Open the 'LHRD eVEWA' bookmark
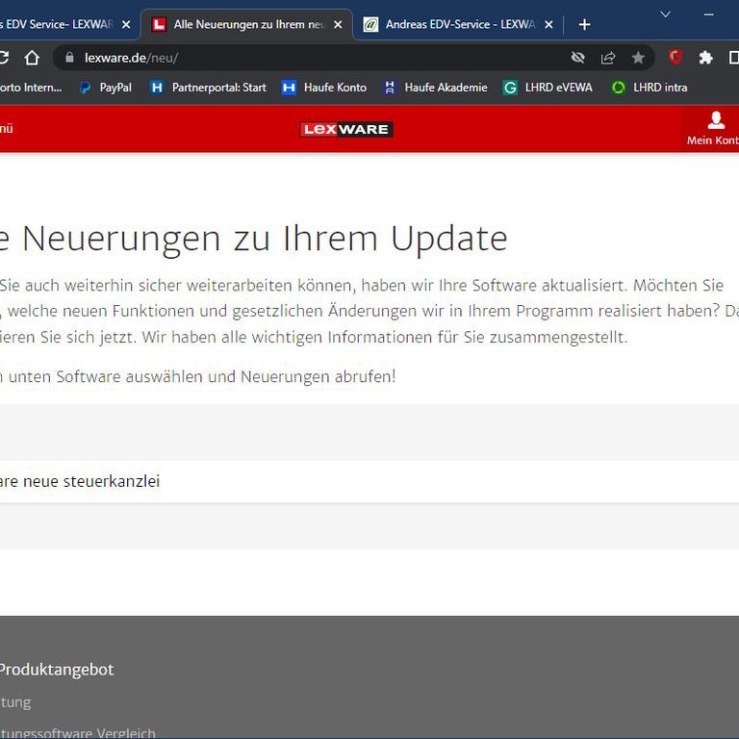This screenshot has height=739, width=739. [548, 88]
